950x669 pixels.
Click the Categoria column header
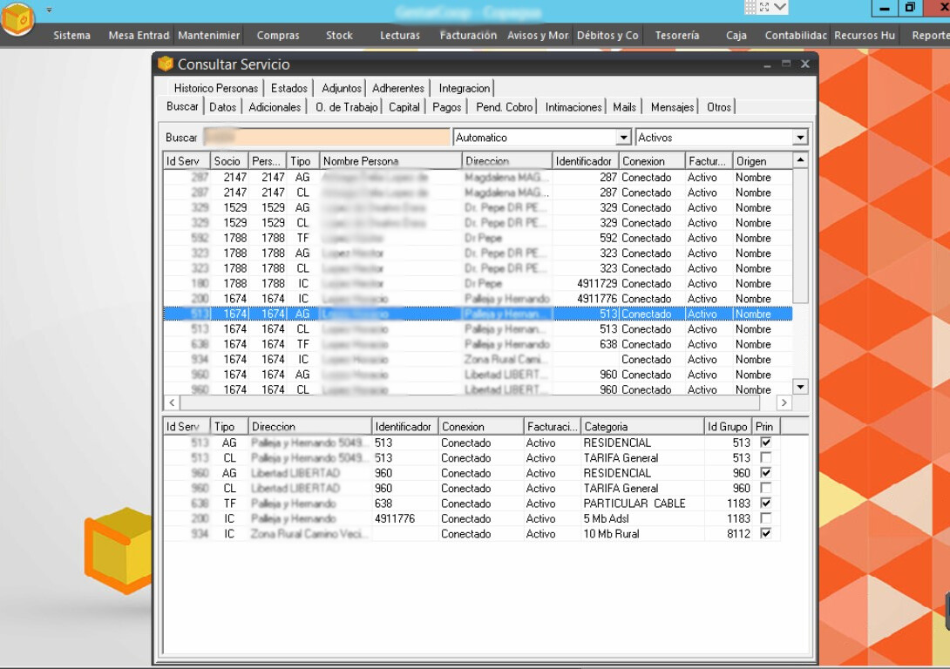(x=641, y=427)
